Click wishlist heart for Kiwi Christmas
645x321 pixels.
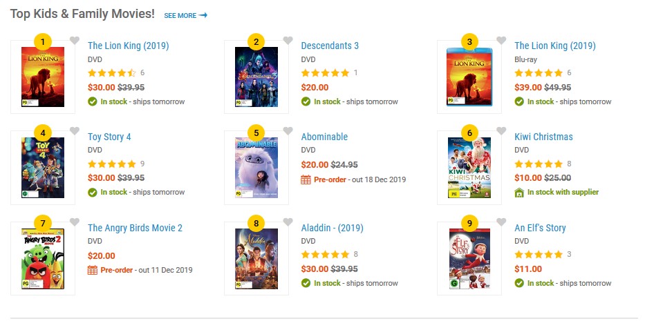[501, 130]
